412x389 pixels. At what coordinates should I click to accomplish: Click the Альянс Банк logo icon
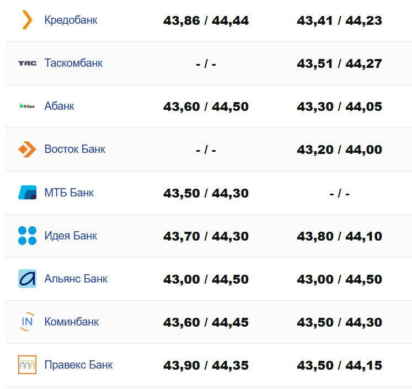pyautogui.click(x=27, y=279)
